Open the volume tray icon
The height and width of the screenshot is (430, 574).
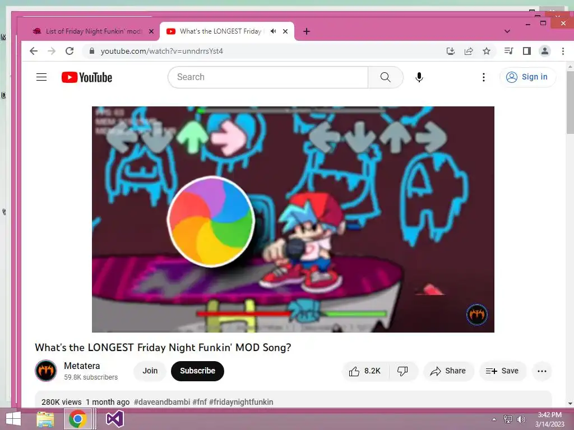521,419
